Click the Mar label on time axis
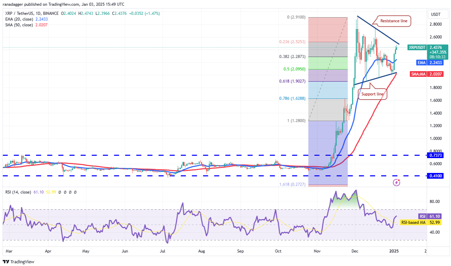The width and height of the screenshot is (451, 266). [9, 251]
